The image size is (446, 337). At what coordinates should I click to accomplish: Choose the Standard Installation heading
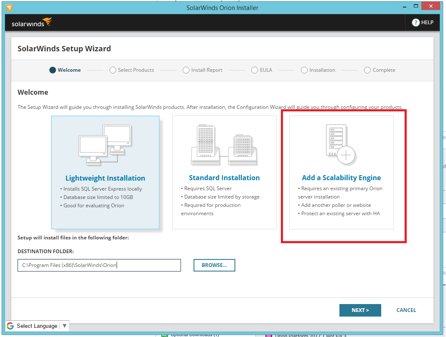(224, 178)
